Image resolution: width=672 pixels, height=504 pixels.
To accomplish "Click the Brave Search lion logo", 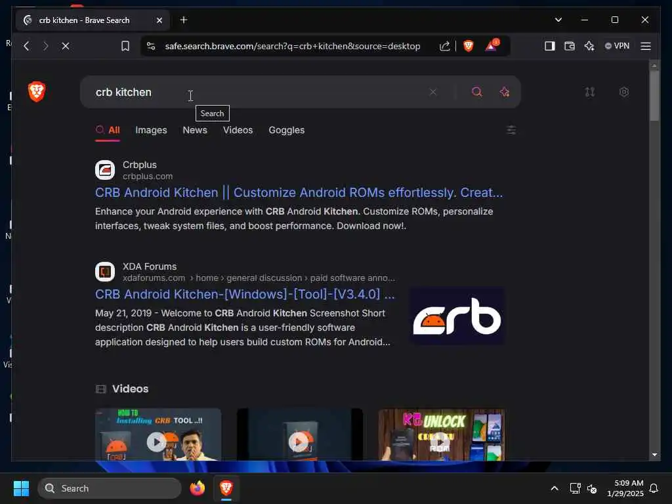I will [x=37, y=91].
